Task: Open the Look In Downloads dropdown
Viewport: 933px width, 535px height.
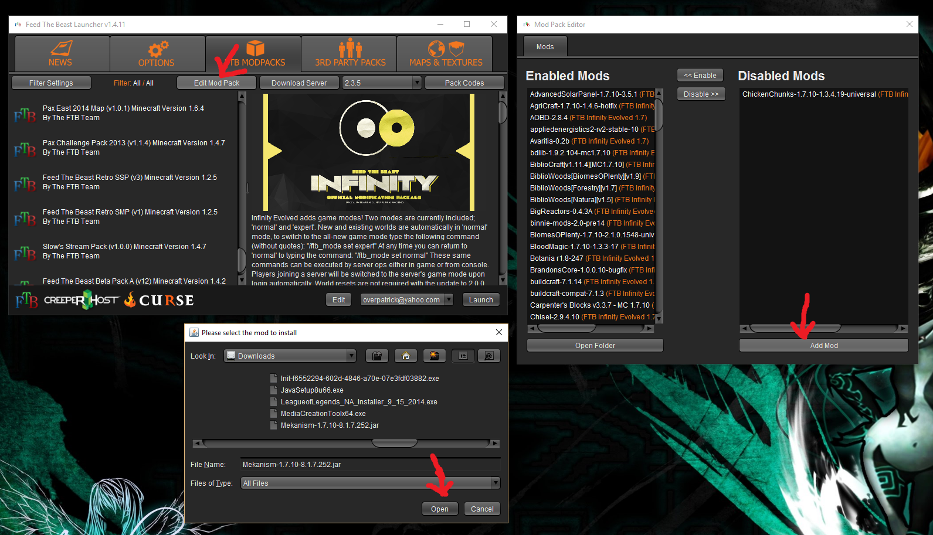Action: click(290, 356)
